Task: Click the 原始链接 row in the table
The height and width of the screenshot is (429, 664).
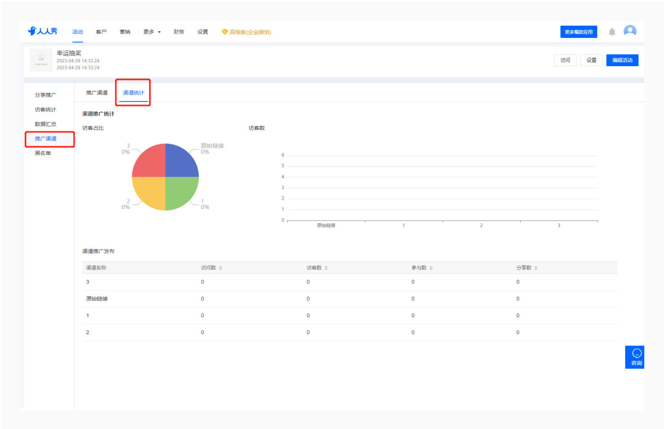Action: pyautogui.click(x=349, y=299)
